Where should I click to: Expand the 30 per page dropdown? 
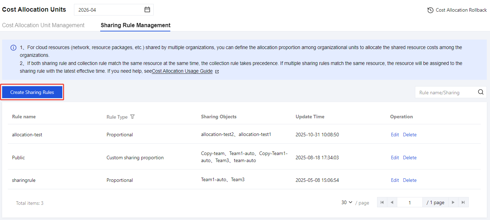(347, 202)
